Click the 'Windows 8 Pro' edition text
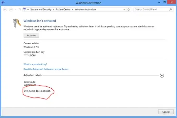This screenshot has width=177, height=118. pos(31,47)
